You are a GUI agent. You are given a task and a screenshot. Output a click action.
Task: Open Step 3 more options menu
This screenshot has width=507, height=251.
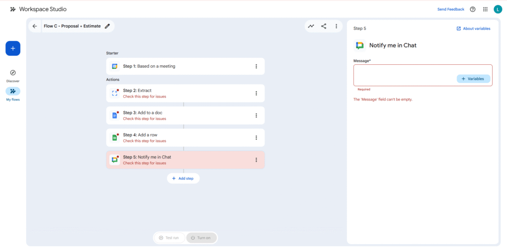pyautogui.click(x=256, y=115)
